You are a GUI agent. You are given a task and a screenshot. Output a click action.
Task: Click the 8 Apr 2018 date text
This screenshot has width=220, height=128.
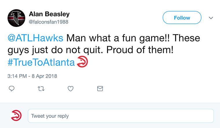pyautogui.click(x=44, y=76)
